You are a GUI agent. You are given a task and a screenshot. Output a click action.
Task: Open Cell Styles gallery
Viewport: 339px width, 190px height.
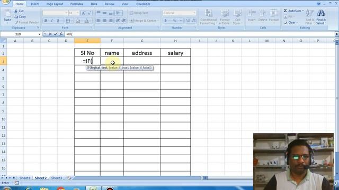coord(237,17)
